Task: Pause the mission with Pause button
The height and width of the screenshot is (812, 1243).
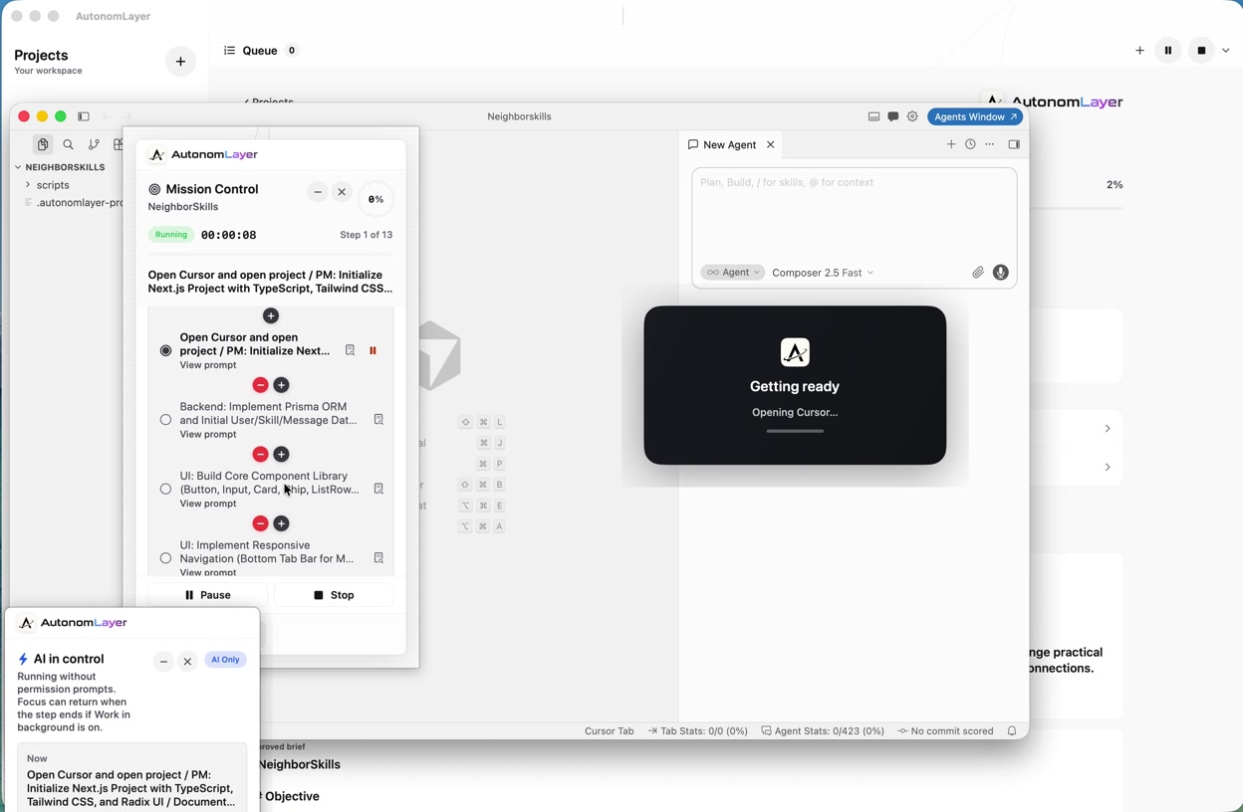Action: pos(208,595)
